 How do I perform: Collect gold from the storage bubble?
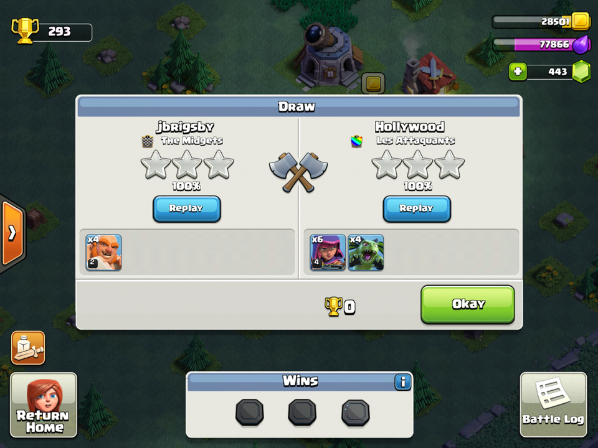pyautogui.click(x=373, y=83)
